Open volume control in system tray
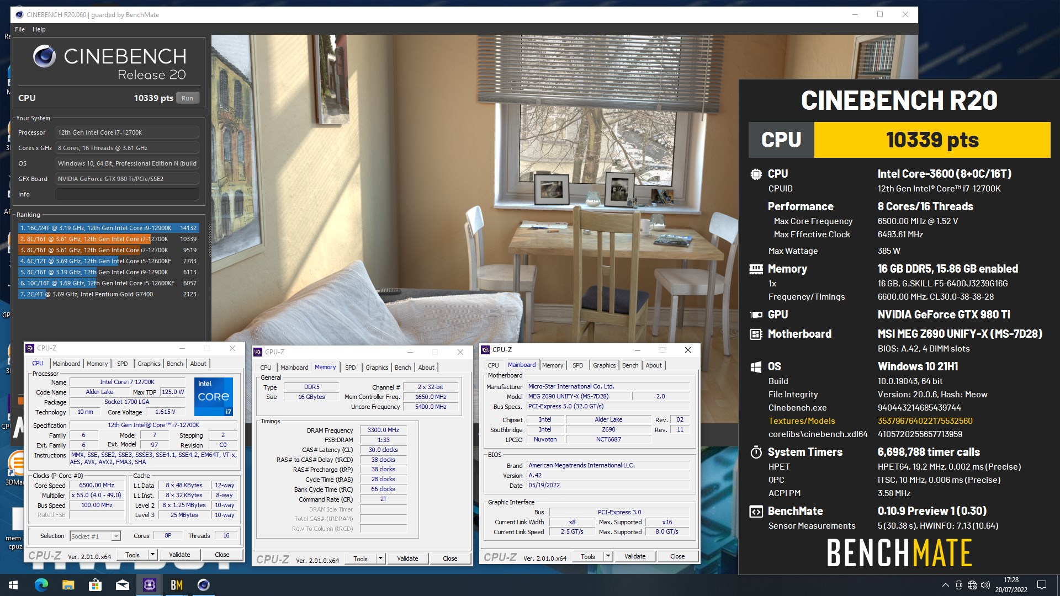The height and width of the screenshot is (596, 1060). pyautogui.click(x=985, y=585)
